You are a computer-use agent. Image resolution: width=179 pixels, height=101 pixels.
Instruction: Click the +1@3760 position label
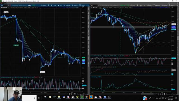16,45
